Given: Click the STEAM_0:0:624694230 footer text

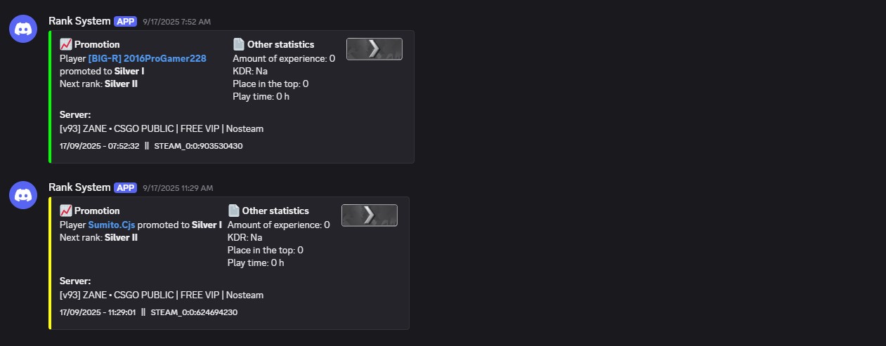Looking at the screenshot, I should click(x=194, y=312).
